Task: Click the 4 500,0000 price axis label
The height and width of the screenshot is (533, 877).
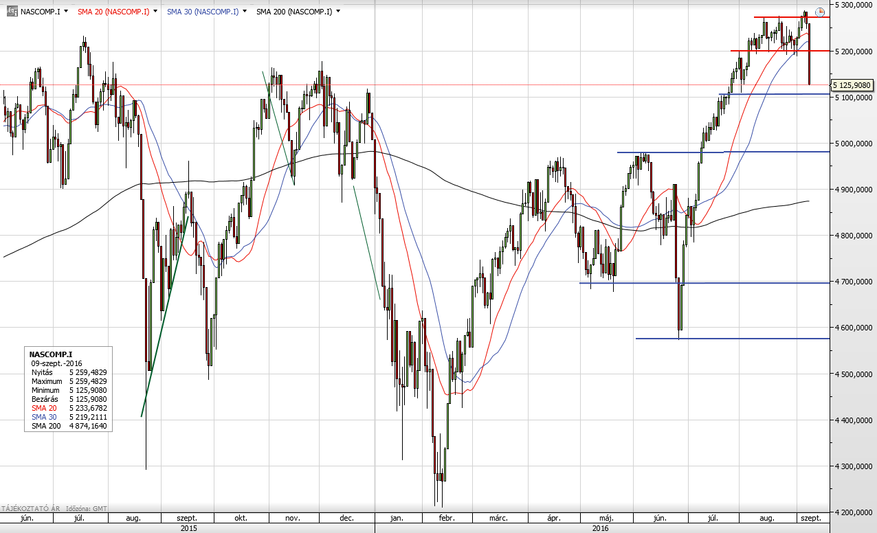Action: point(853,374)
